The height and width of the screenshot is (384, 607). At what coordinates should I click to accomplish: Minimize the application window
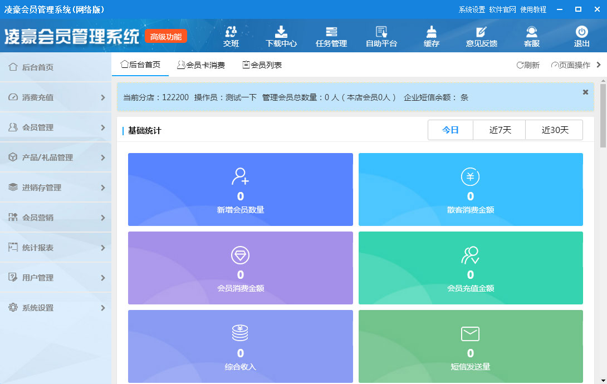(x=559, y=9)
